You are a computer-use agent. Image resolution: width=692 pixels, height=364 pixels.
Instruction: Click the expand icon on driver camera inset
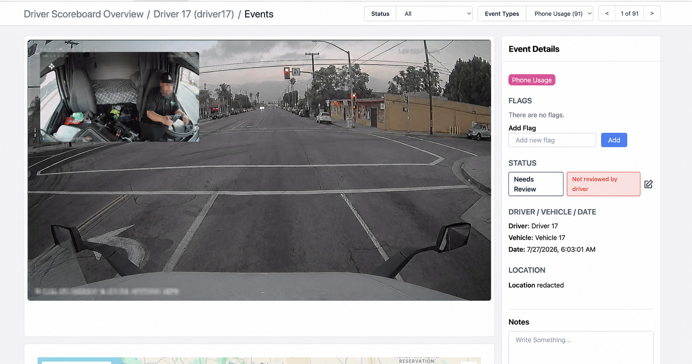(51, 66)
